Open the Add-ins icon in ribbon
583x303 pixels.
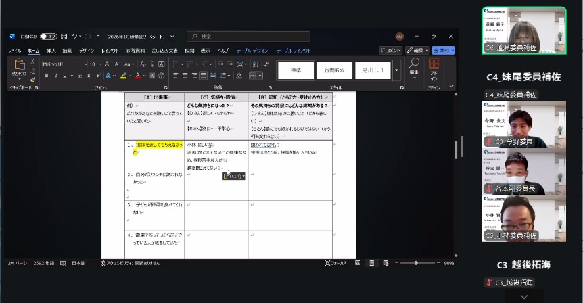pos(434,64)
